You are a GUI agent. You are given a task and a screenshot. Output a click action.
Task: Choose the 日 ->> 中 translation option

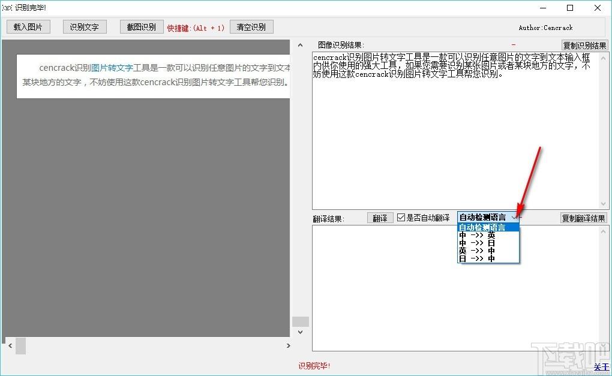(488, 258)
